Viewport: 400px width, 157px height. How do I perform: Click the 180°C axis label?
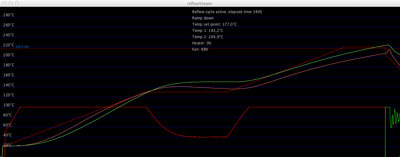click(x=9, y=65)
